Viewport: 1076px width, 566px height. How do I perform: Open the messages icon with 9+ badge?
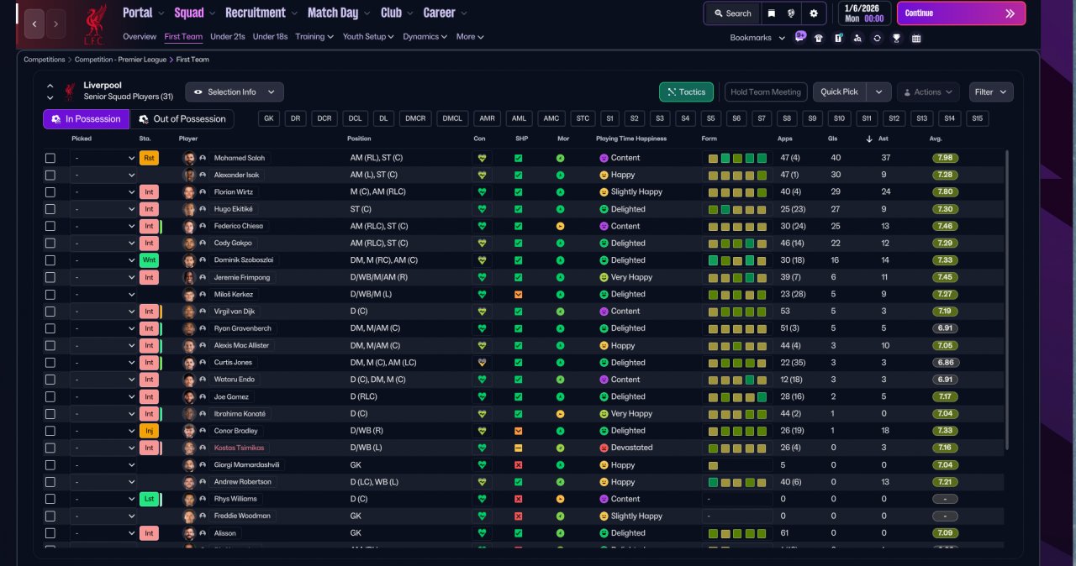[x=799, y=38]
